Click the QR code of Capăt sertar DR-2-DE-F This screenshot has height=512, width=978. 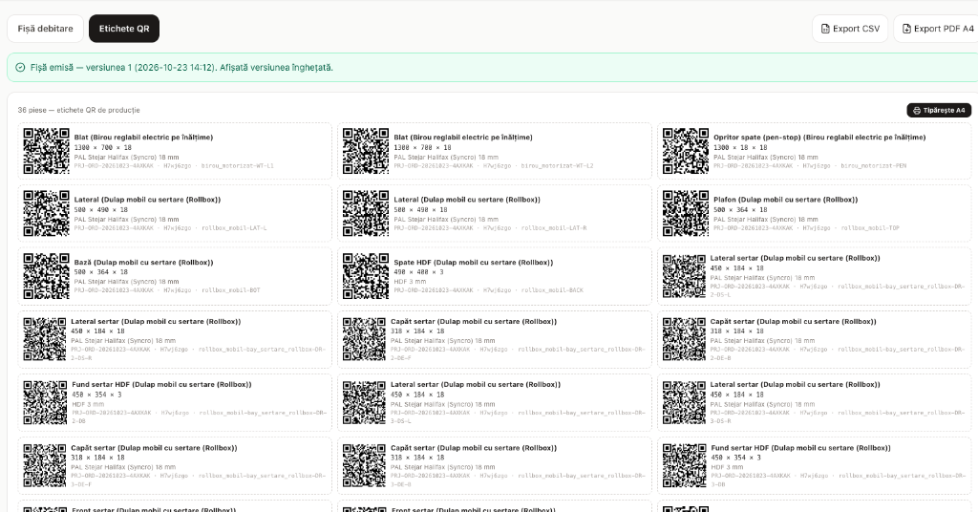(x=364, y=339)
